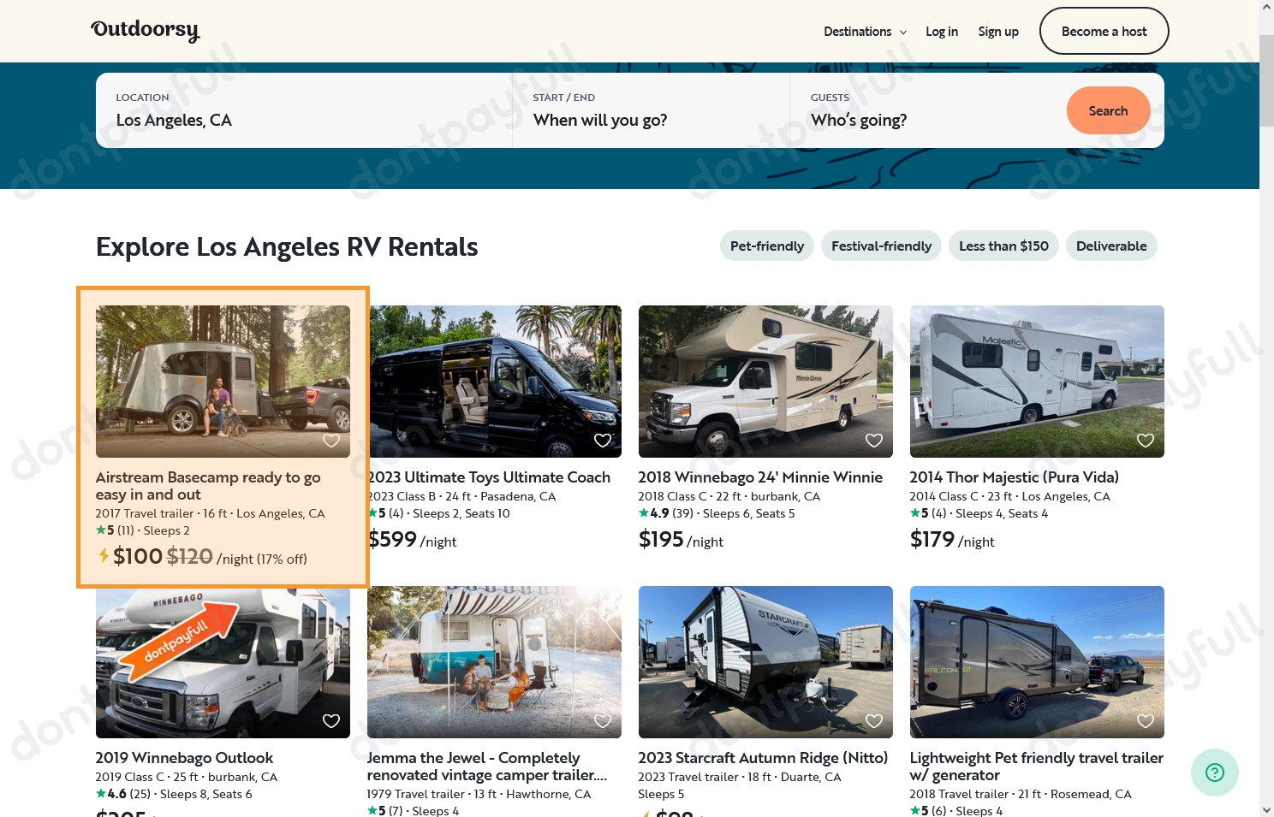This screenshot has width=1274, height=817.
Task: Favorite the 2018 Winnebago Minnie Winnie heart
Action: click(874, 441)
